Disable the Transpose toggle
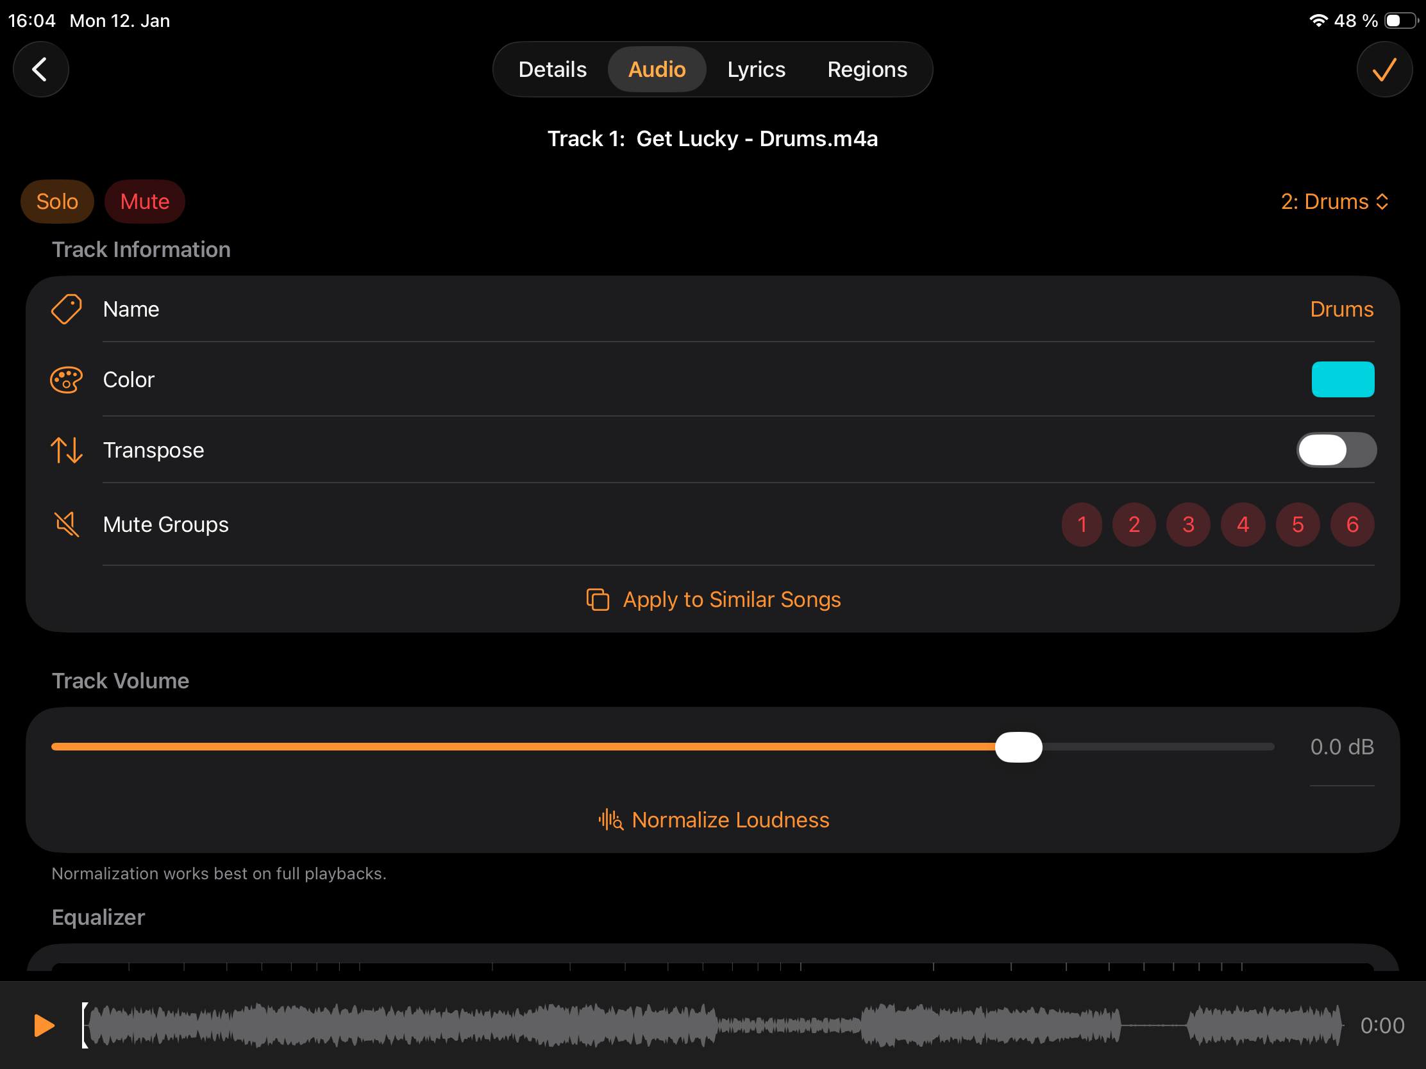 point(1334,450)
